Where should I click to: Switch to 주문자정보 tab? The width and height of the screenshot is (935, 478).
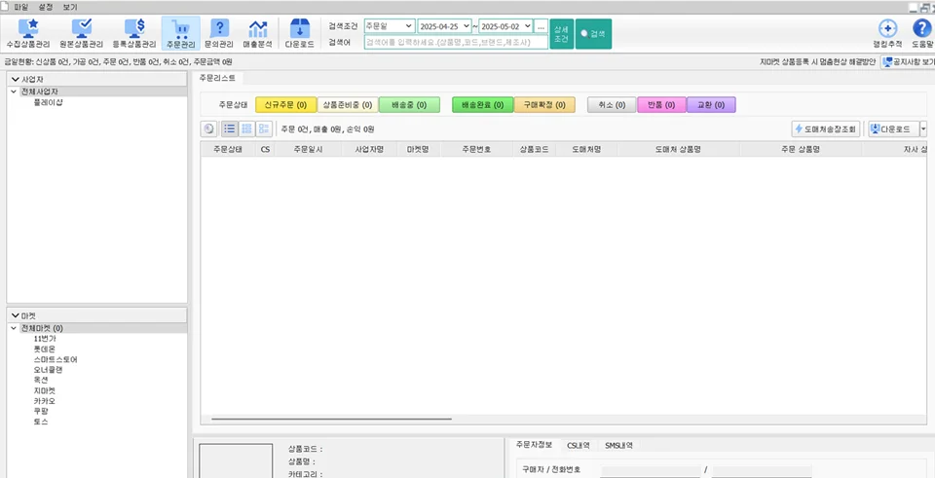(535, 445)
